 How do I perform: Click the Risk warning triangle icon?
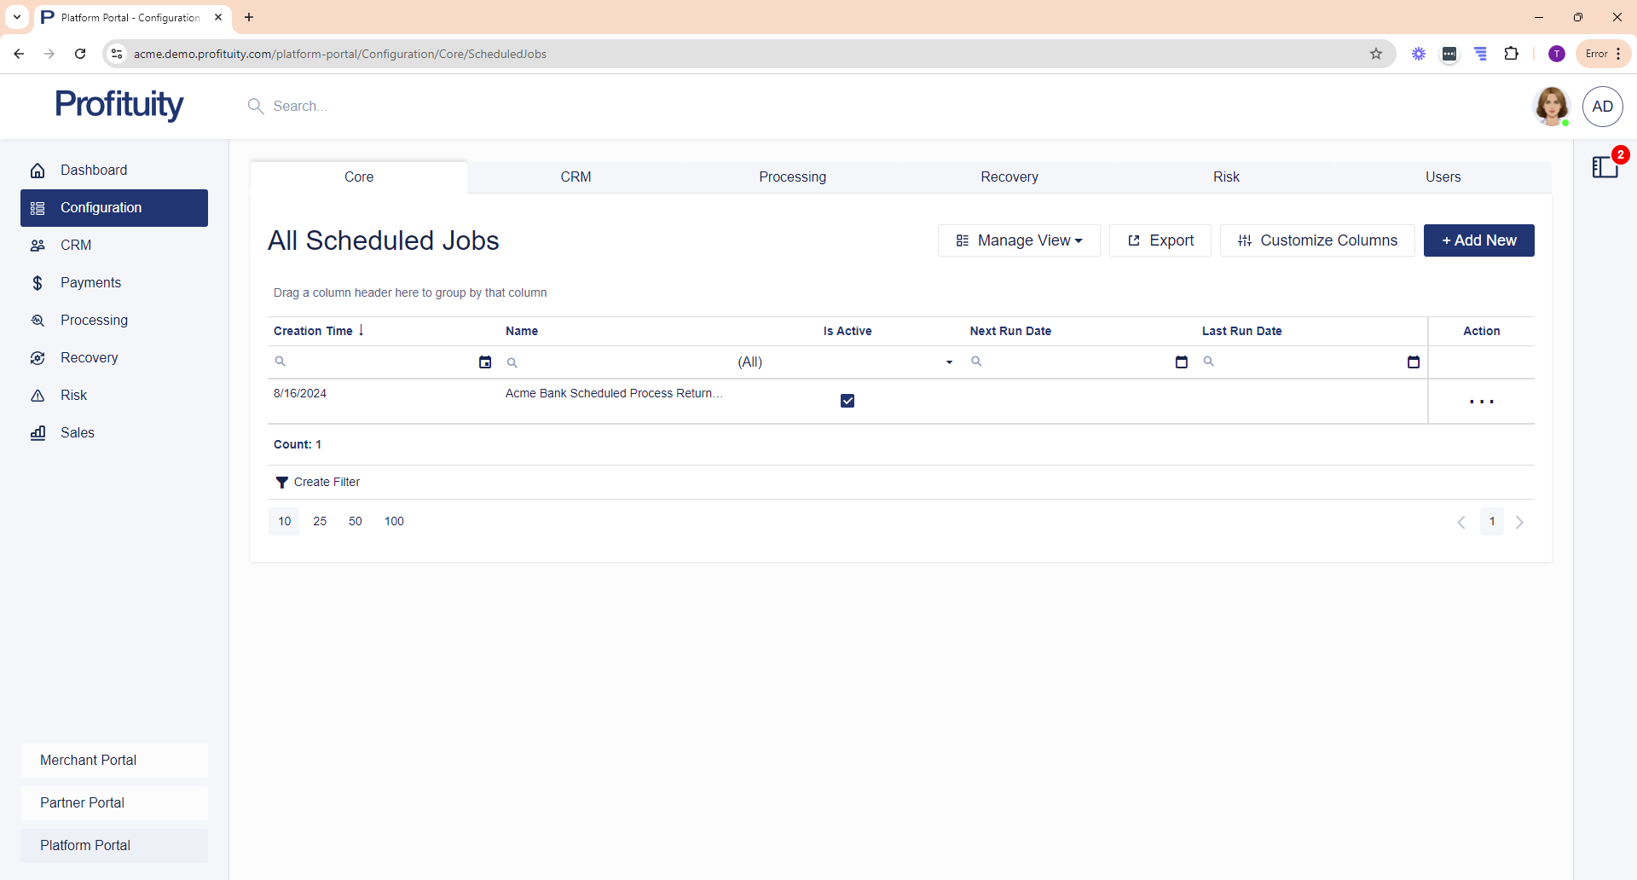point(38,396)
